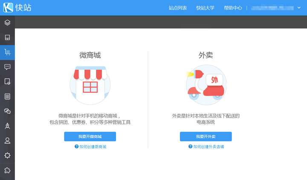Expand the account dropdown arrow in header
The height and width of the screenshot is (180, 307).
299,8
